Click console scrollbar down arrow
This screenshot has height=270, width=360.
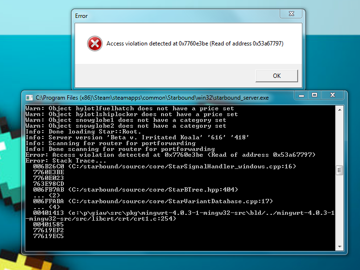coord(340,247)
